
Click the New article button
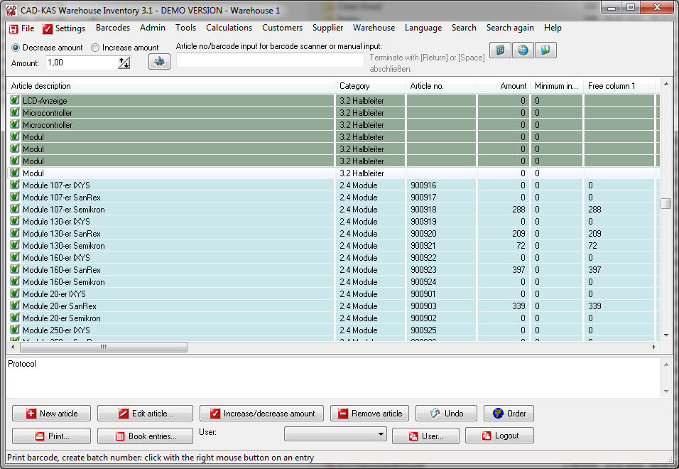click(x=51, y=414)
